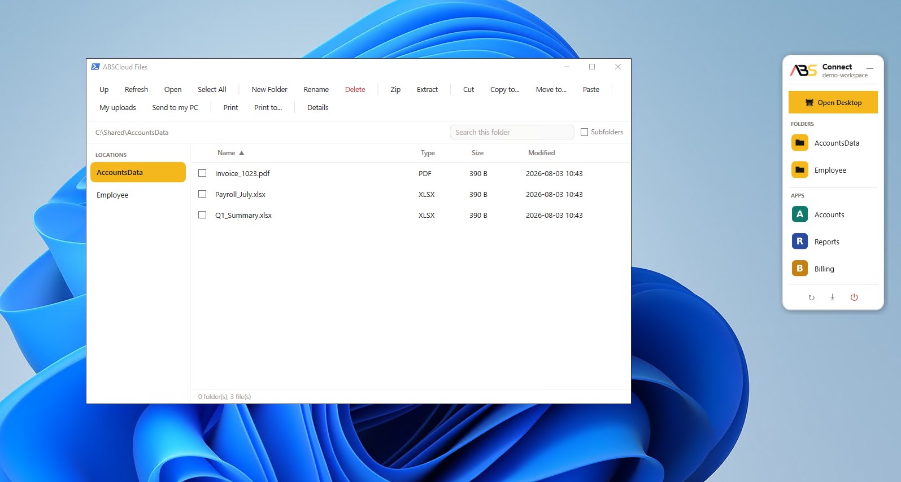Click the Details toolbar button
Screen dimensions: 901x482
tap(317, 107)
